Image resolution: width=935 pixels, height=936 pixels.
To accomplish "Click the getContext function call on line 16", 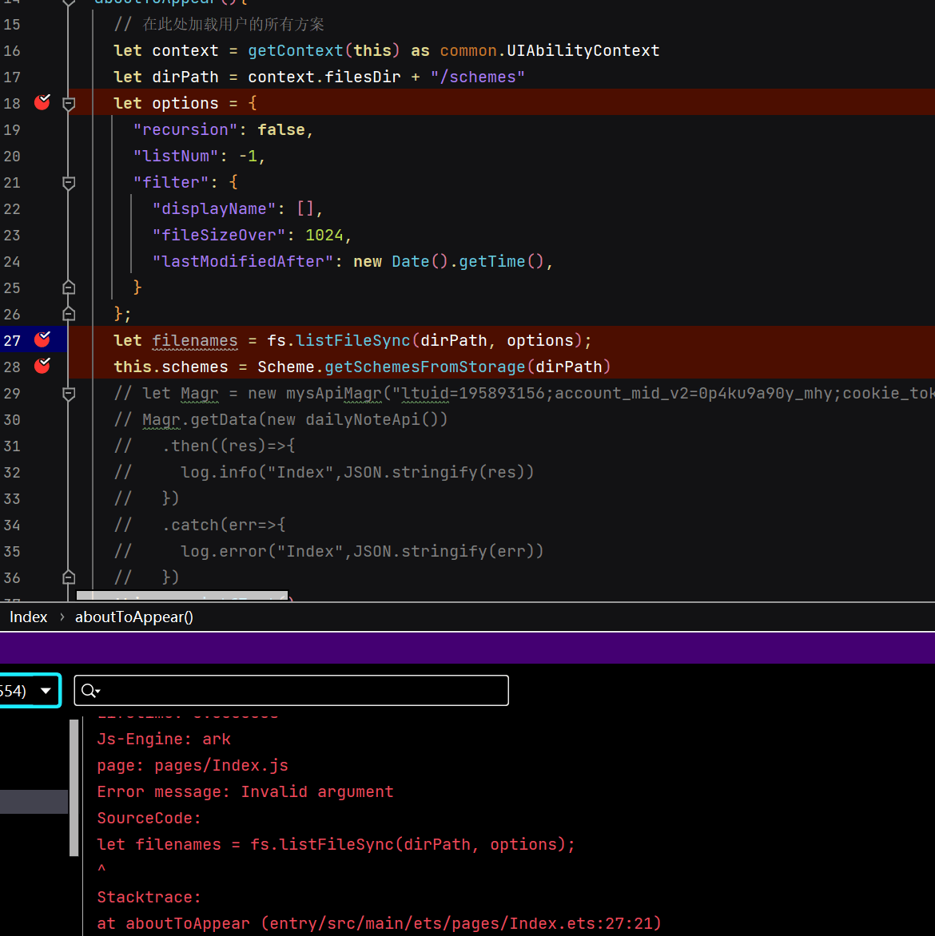I will (295, 51).
